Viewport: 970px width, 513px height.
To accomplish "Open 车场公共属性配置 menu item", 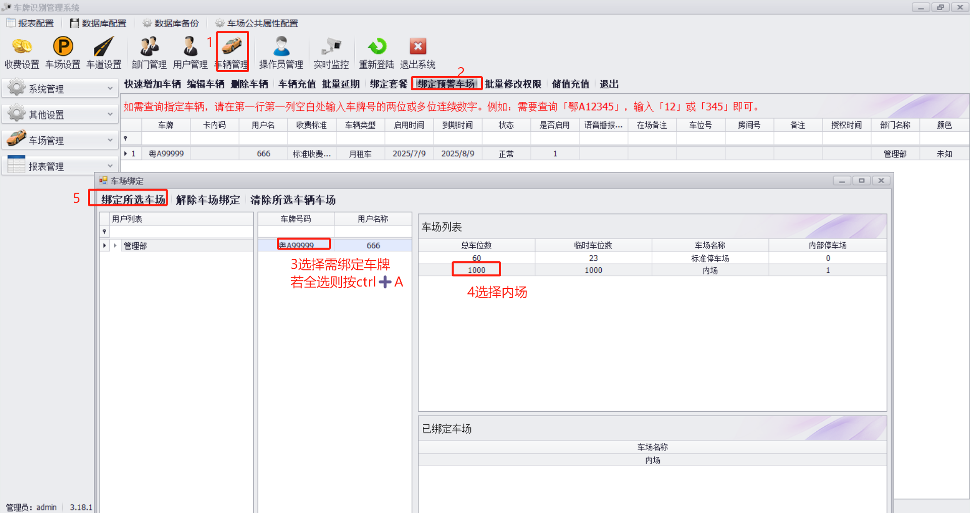I will click(x=257, y=23).
